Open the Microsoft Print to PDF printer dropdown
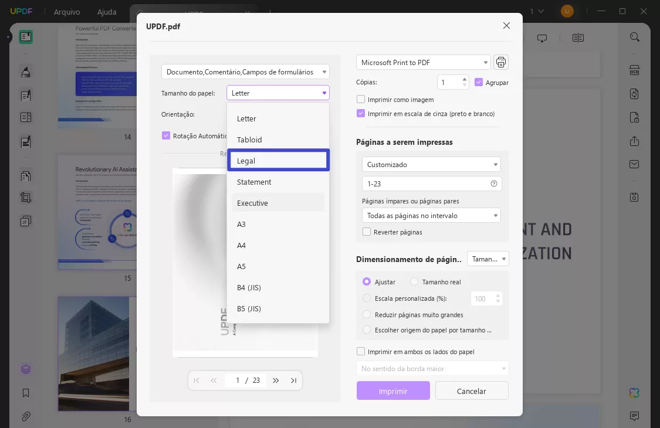660x428 pixels. (x=424, y=62)
